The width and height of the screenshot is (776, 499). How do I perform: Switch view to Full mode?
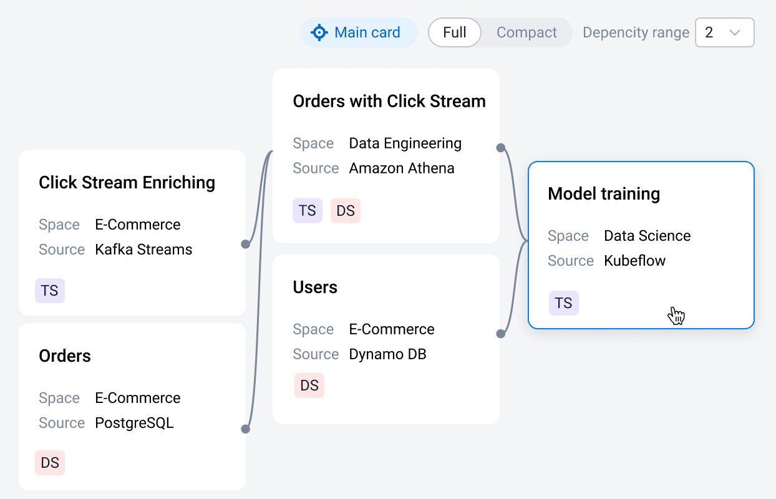[x=455, y=32]
